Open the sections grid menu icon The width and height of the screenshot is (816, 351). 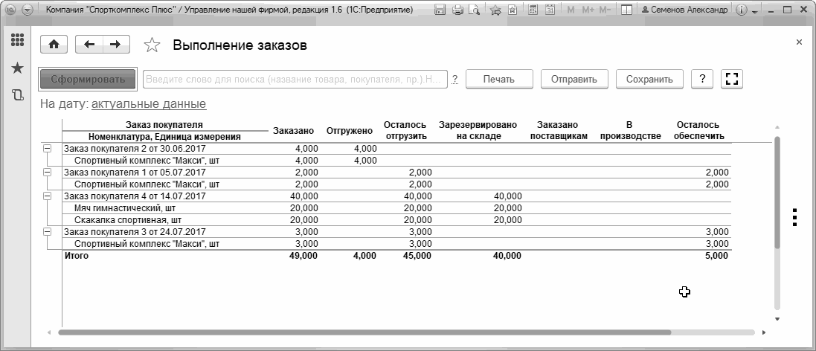point(18,39)
